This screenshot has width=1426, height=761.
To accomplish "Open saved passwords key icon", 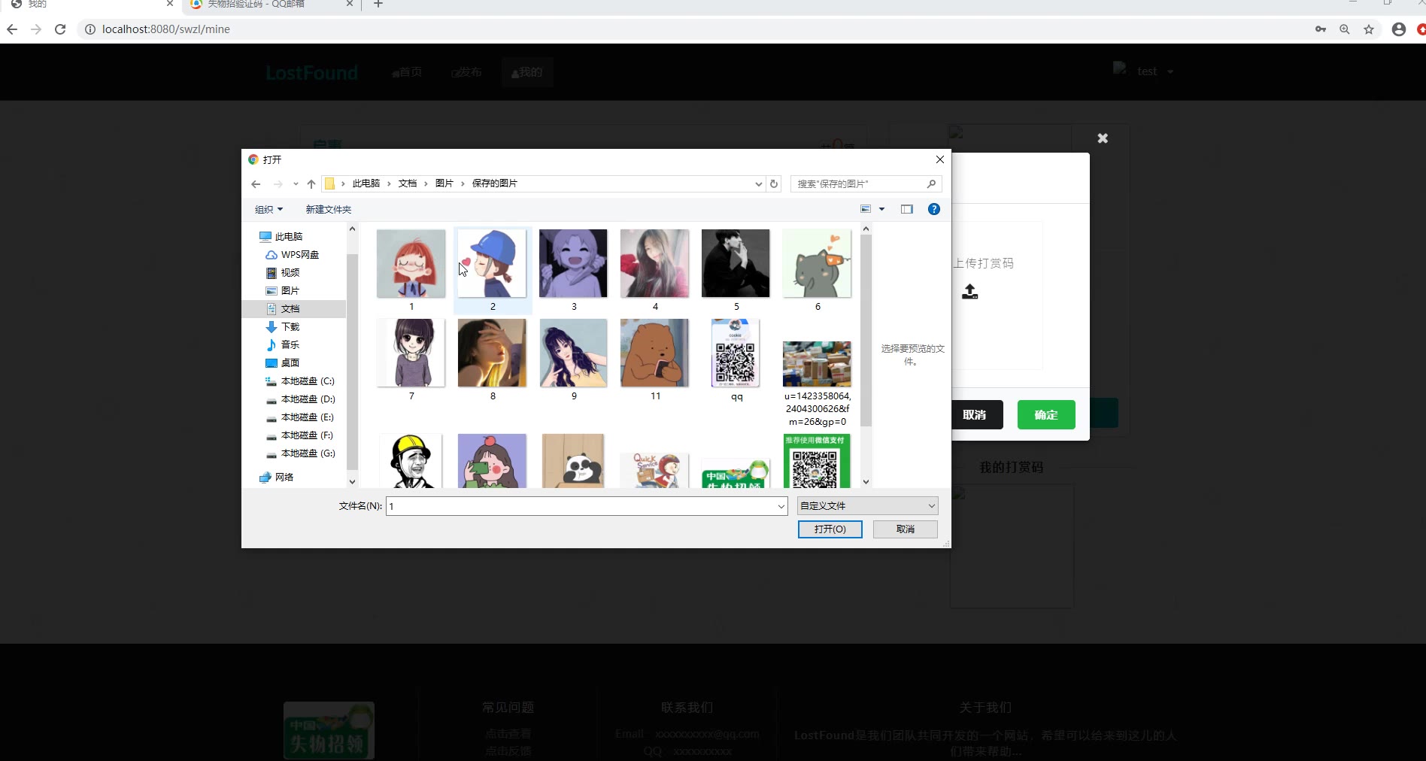I will [x=1321, y=29].
